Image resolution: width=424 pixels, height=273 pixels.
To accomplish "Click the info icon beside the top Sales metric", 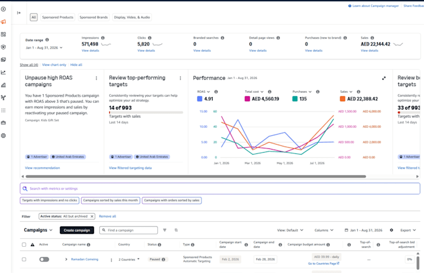I will click(x=372, y=38).
